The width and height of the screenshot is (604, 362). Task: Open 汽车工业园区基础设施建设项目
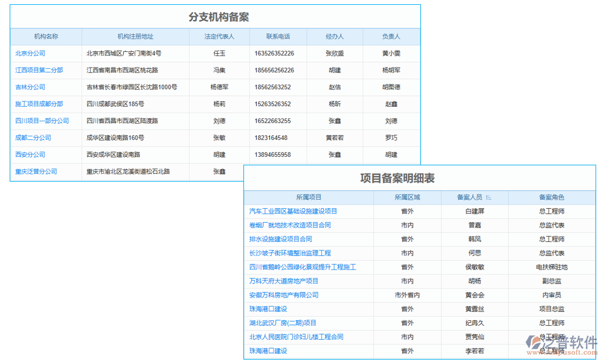(294, 211)
